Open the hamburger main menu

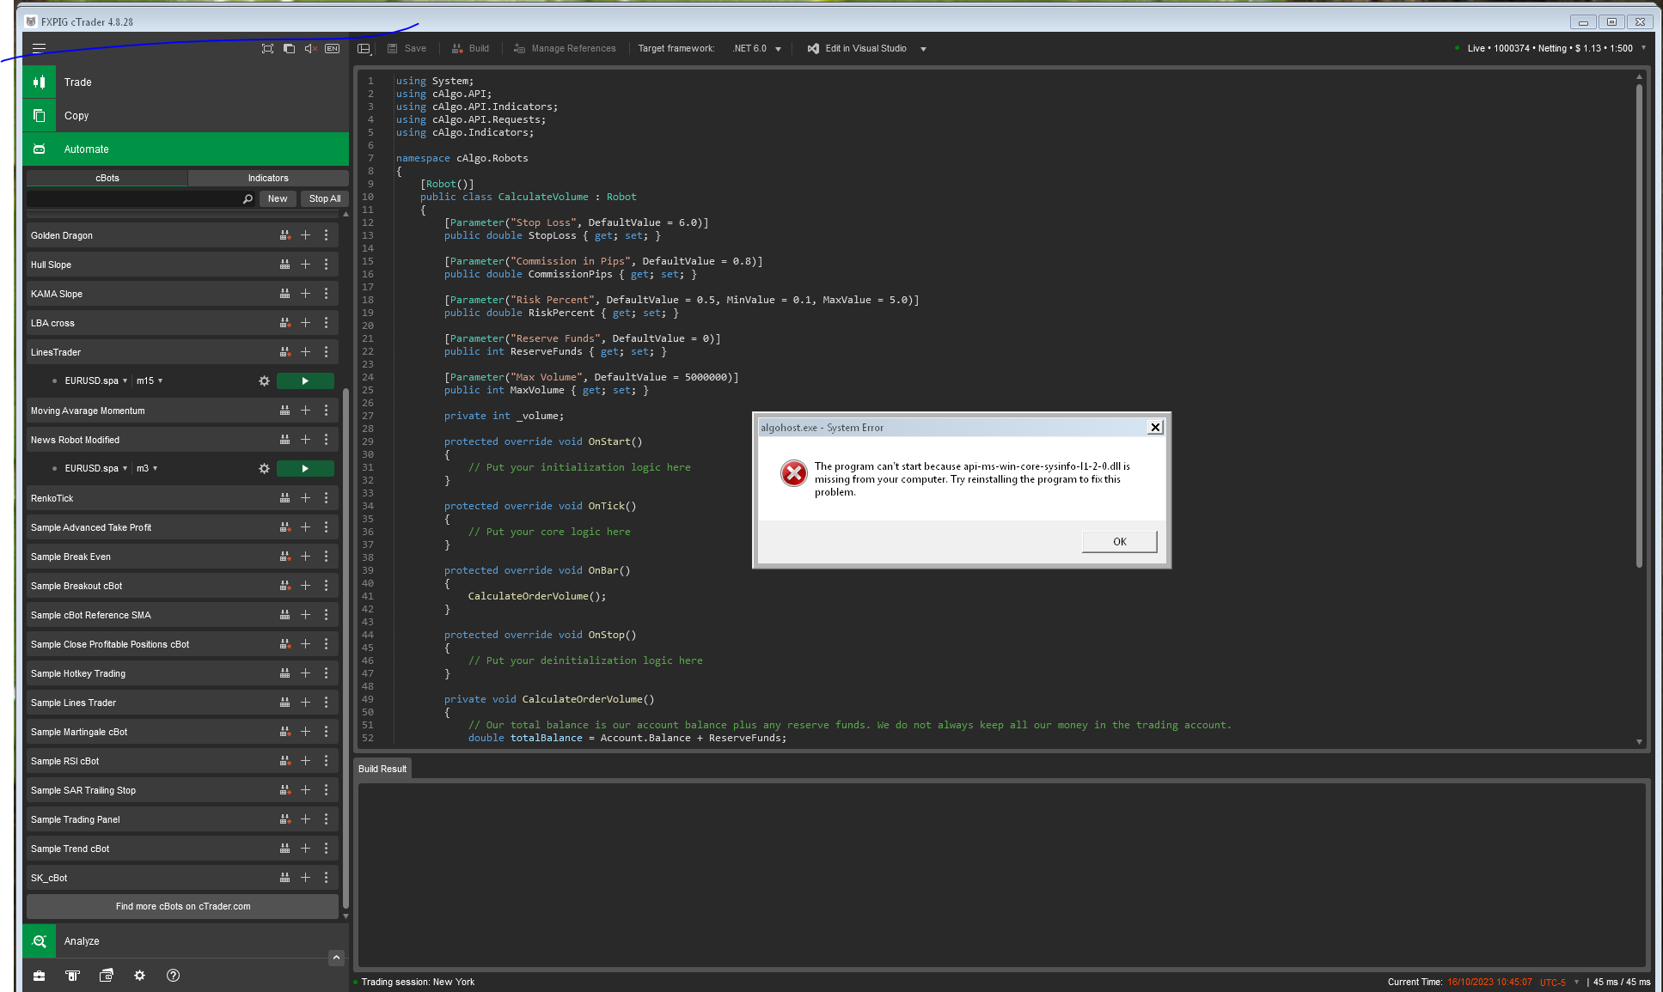tap(39, 49)
